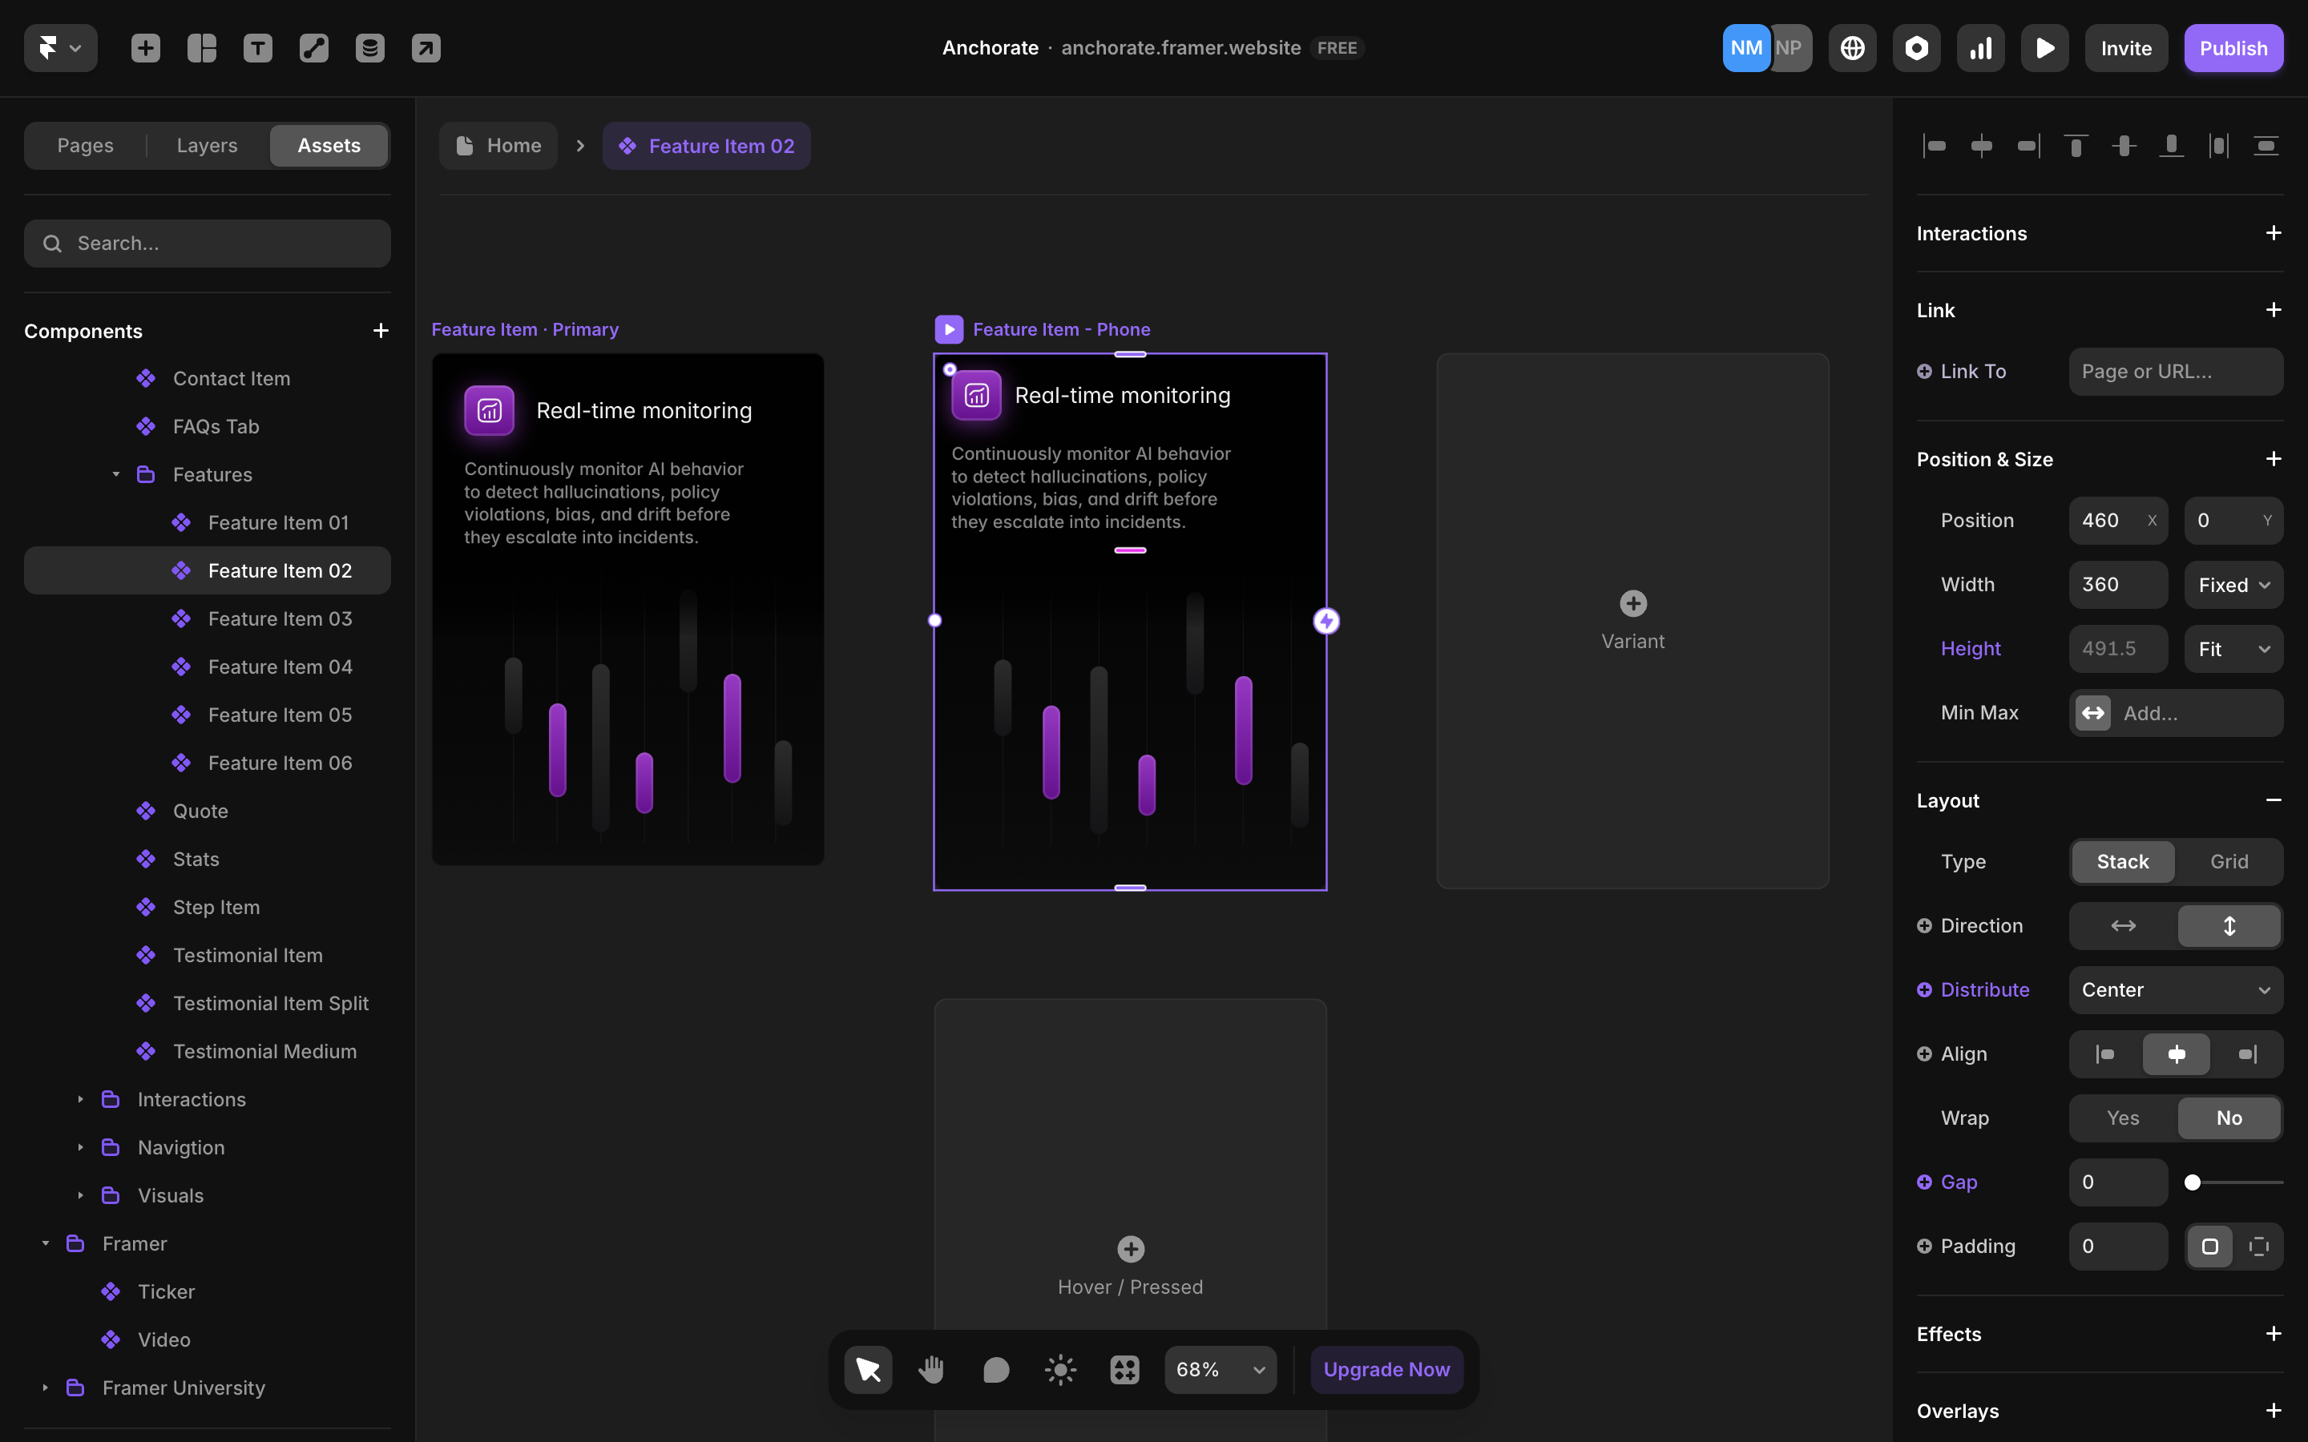2308x1442 pixels.
Task: Click the Gap slider handle
Action: click(2193, 1182)
